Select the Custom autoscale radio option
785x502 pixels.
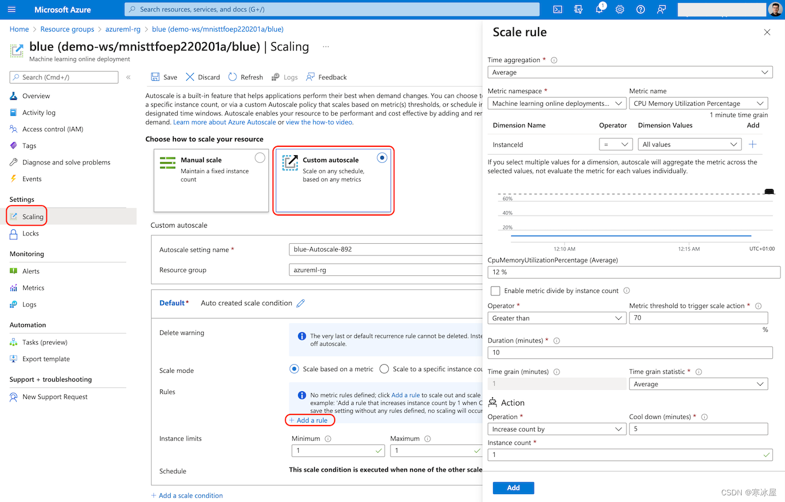382,158
